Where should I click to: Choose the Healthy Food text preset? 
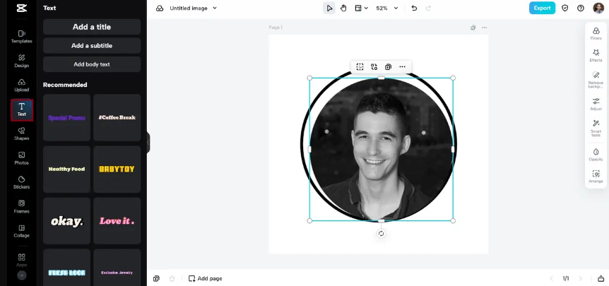67,169
